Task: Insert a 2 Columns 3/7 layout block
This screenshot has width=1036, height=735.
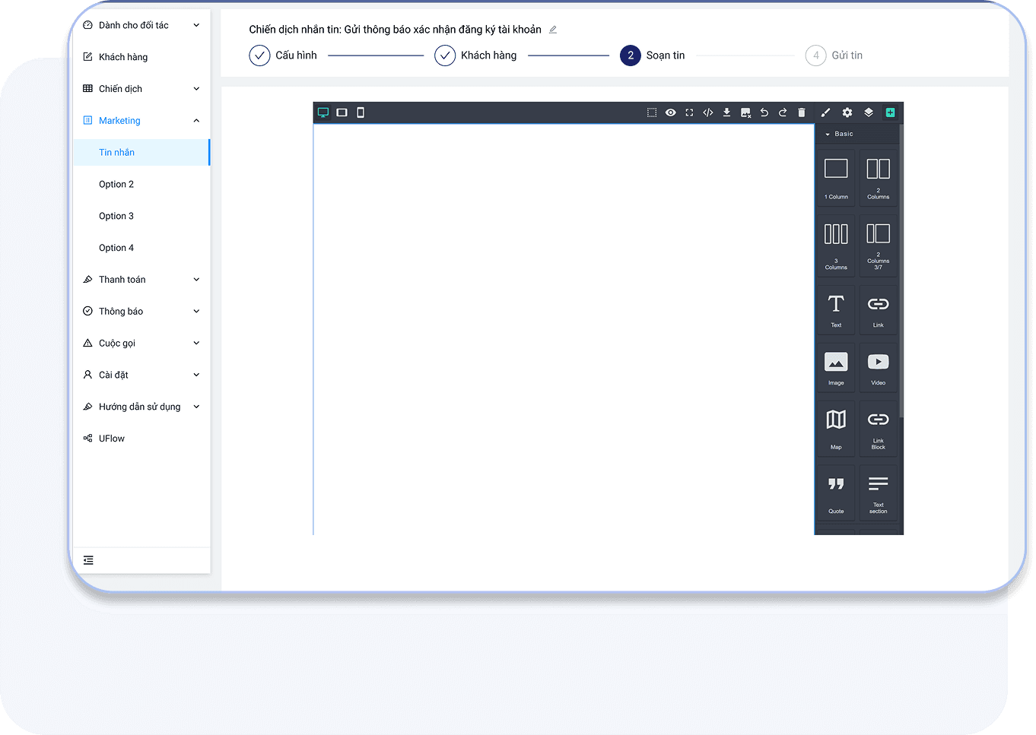Action: point(878,245)
